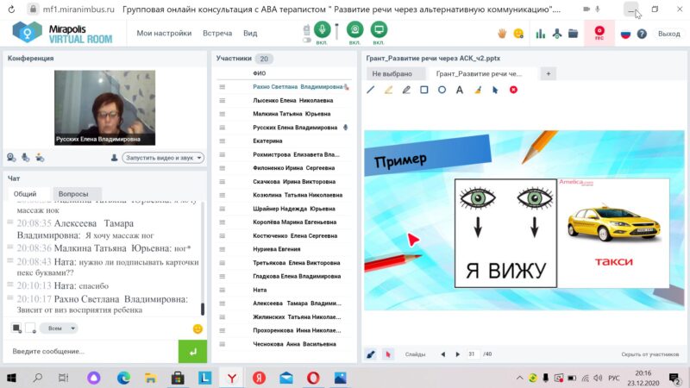The height and width of the screenshot is (388, 690).
Task: Open the chat smiley emoji picker
Action: tap(198, 329)
